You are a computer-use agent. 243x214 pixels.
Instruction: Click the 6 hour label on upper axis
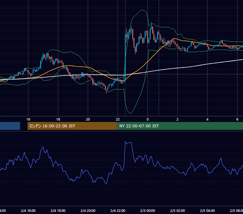click(x=237, y=119)
